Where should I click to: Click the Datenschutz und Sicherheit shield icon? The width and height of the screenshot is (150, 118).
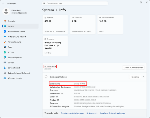(5, 73)
